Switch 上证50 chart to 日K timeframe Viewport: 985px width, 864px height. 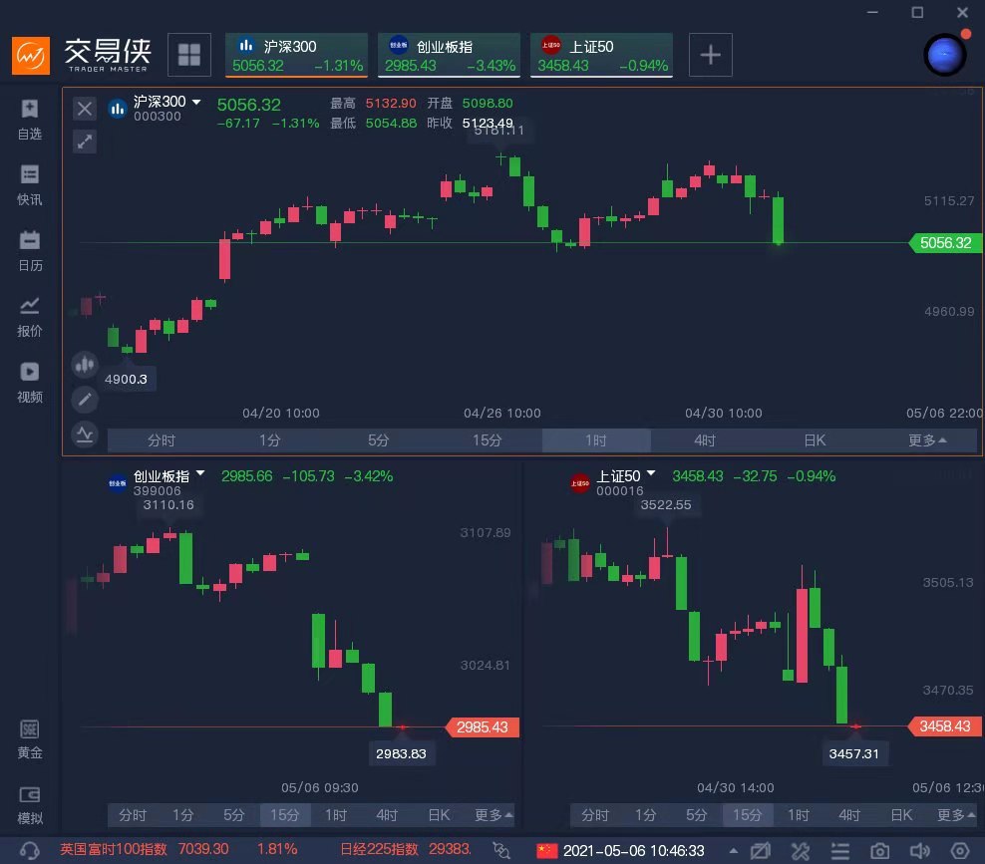(901, 815)
